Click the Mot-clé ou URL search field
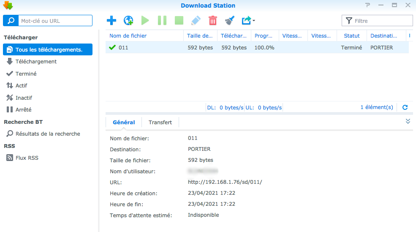Screen dimensions: 416x232 point(55,21)
